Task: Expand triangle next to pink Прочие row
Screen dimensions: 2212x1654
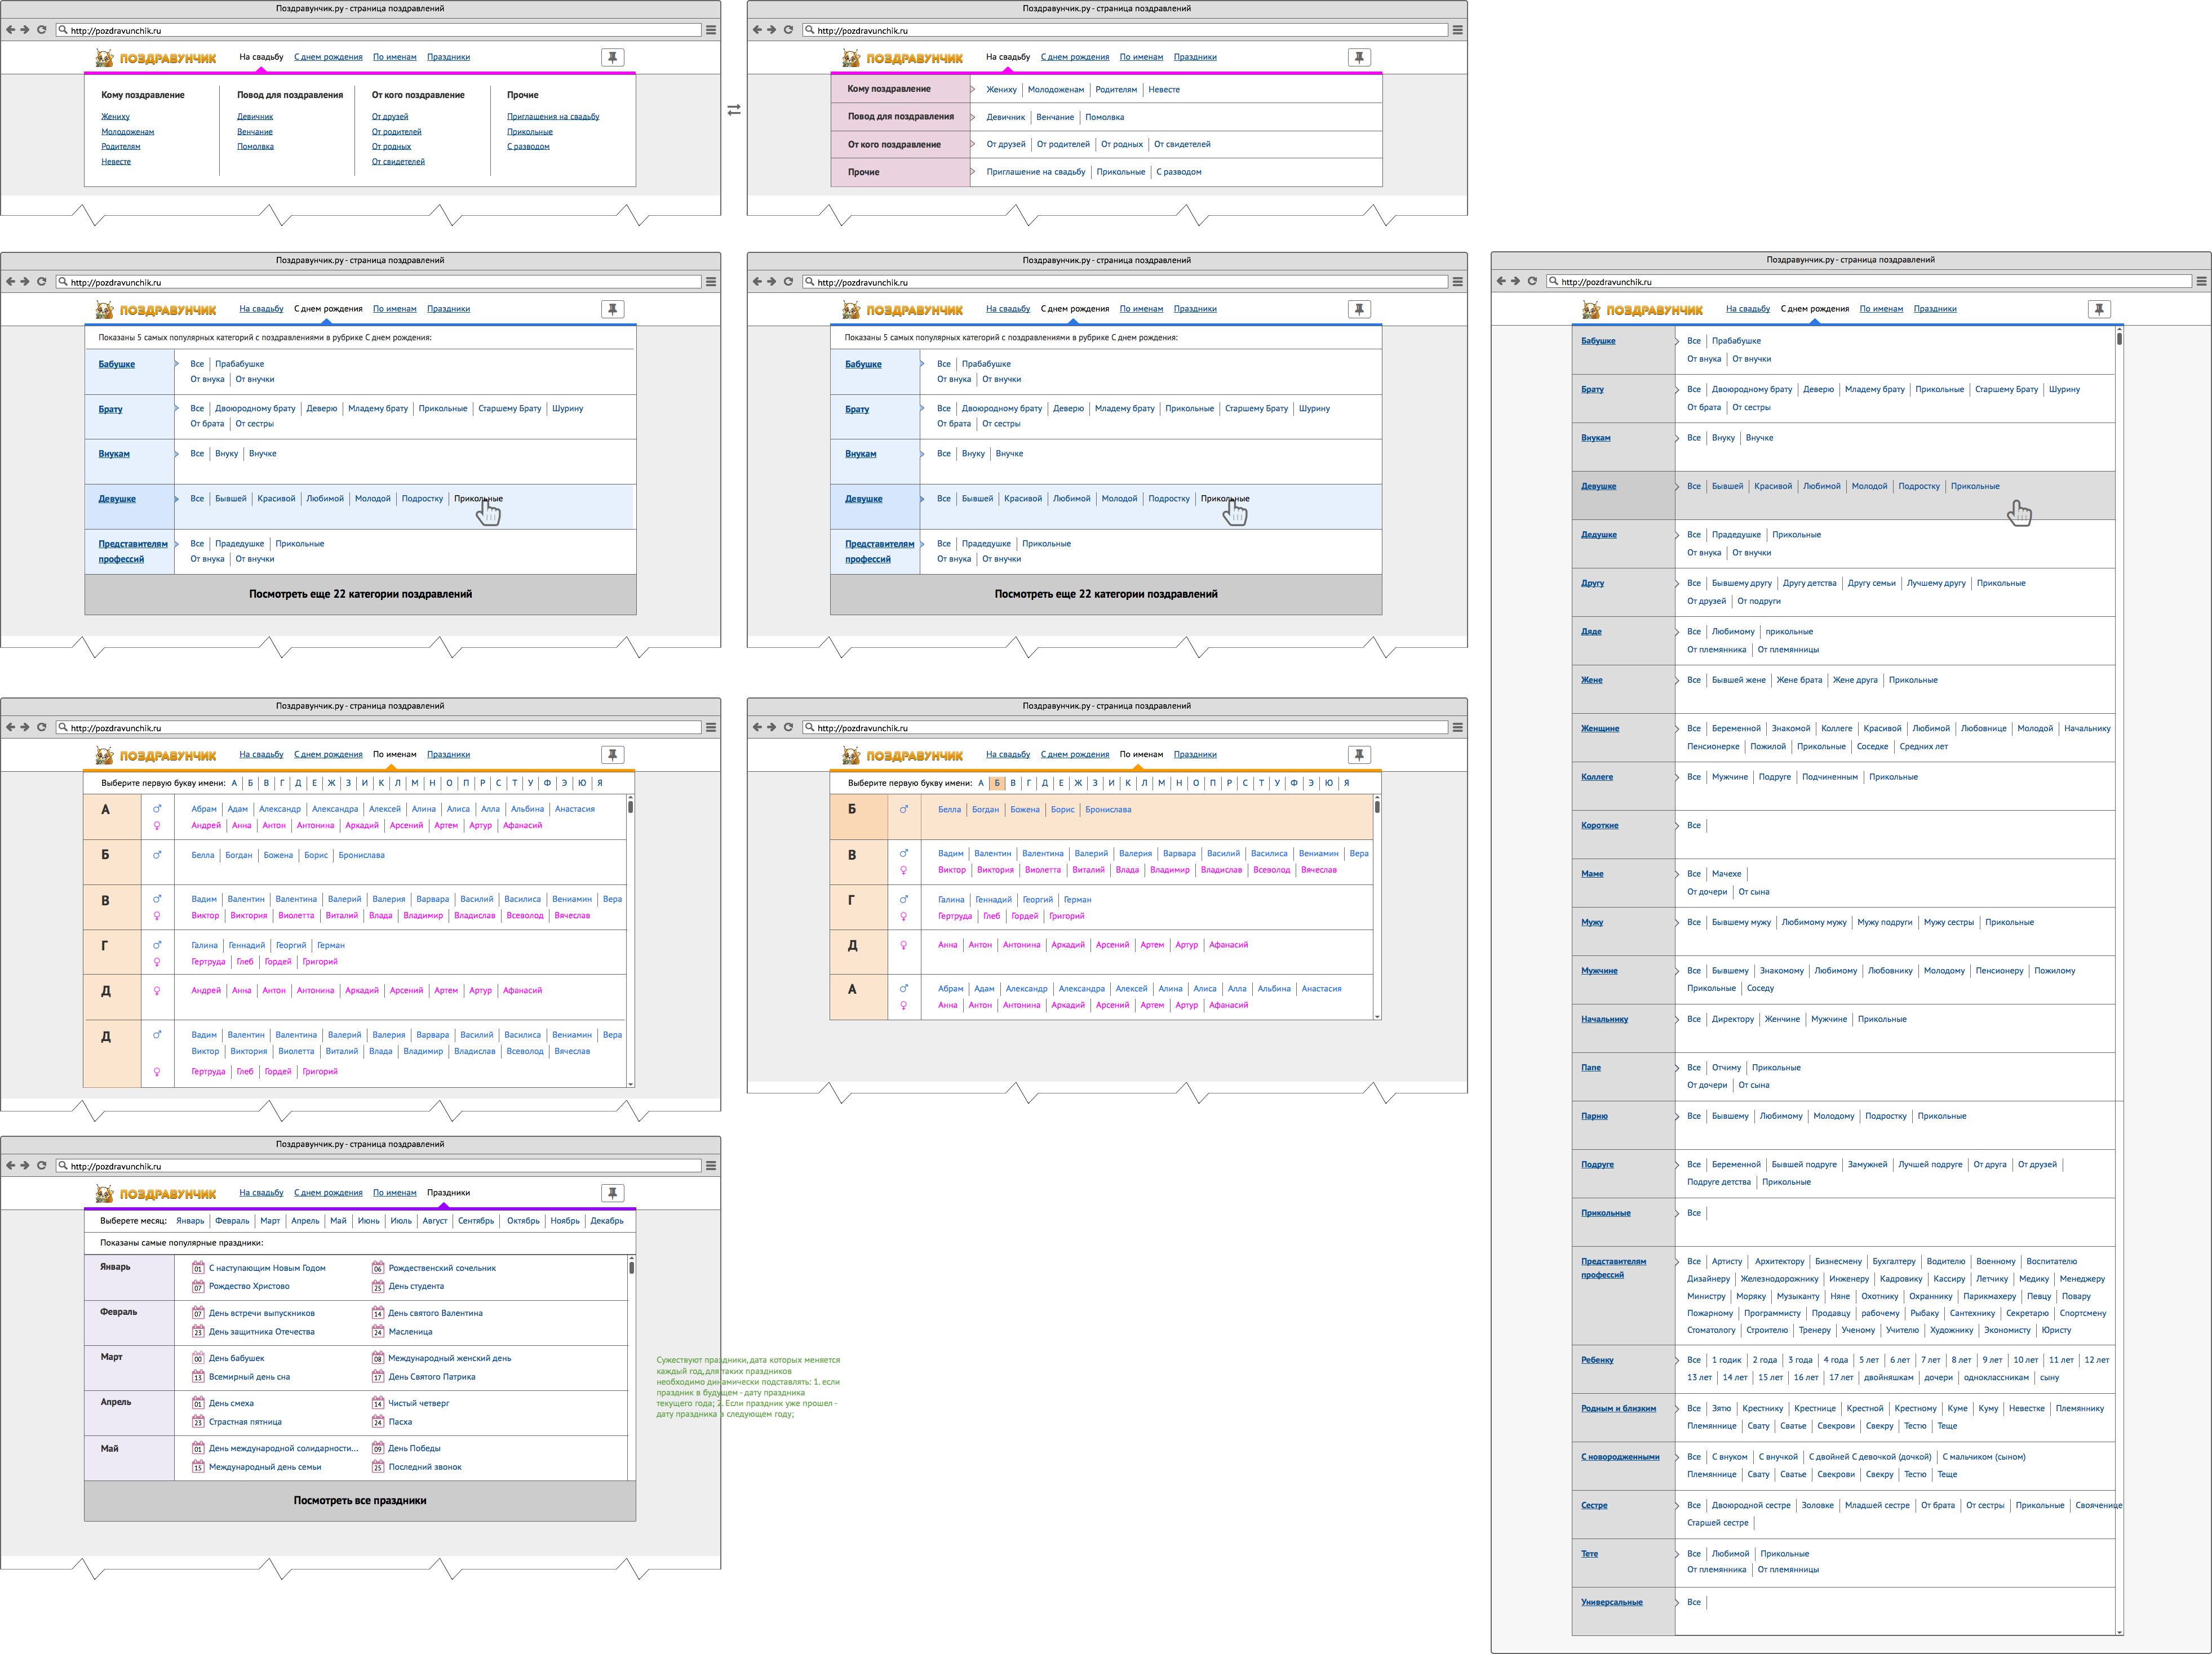Action: tap(972, 172)
